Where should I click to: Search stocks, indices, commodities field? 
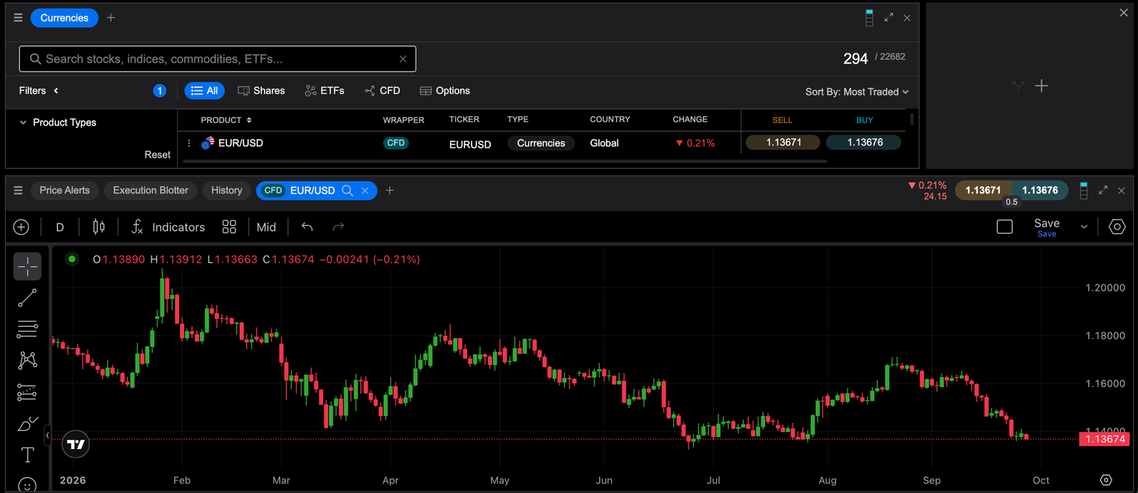(218, 59)
